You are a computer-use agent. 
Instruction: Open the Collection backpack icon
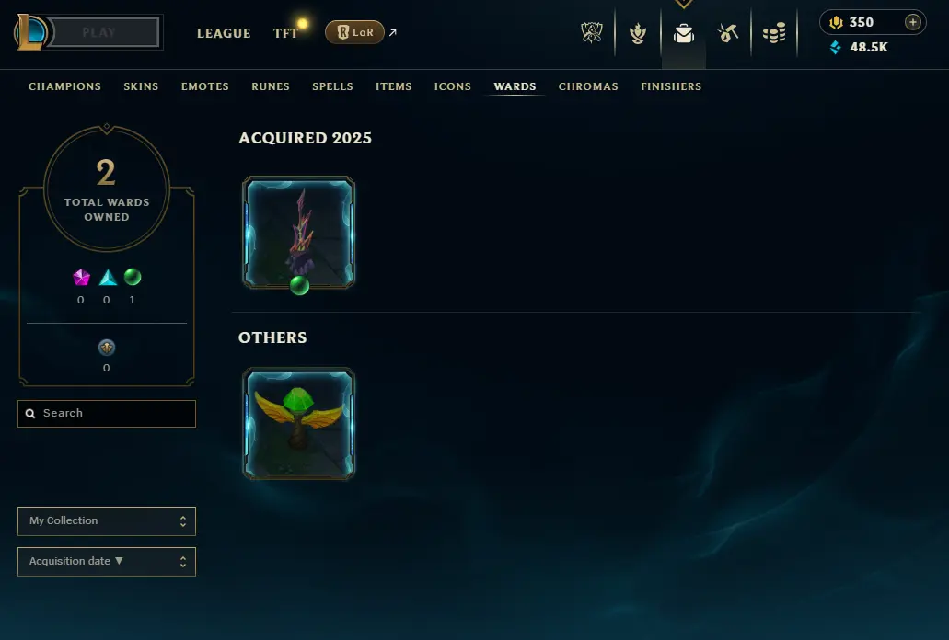(x=683, y=33)
